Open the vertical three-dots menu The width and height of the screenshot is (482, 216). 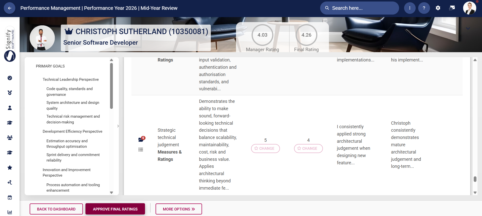pos(410,8)
